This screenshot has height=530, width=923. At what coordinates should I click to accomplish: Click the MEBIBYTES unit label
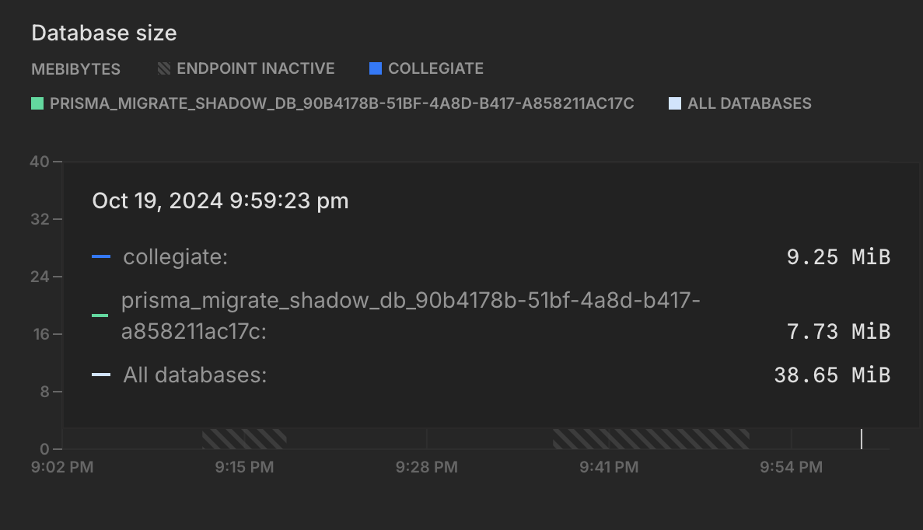coord(75,69)
